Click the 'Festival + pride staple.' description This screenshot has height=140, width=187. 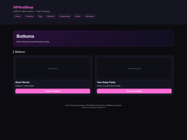(25, 86)
